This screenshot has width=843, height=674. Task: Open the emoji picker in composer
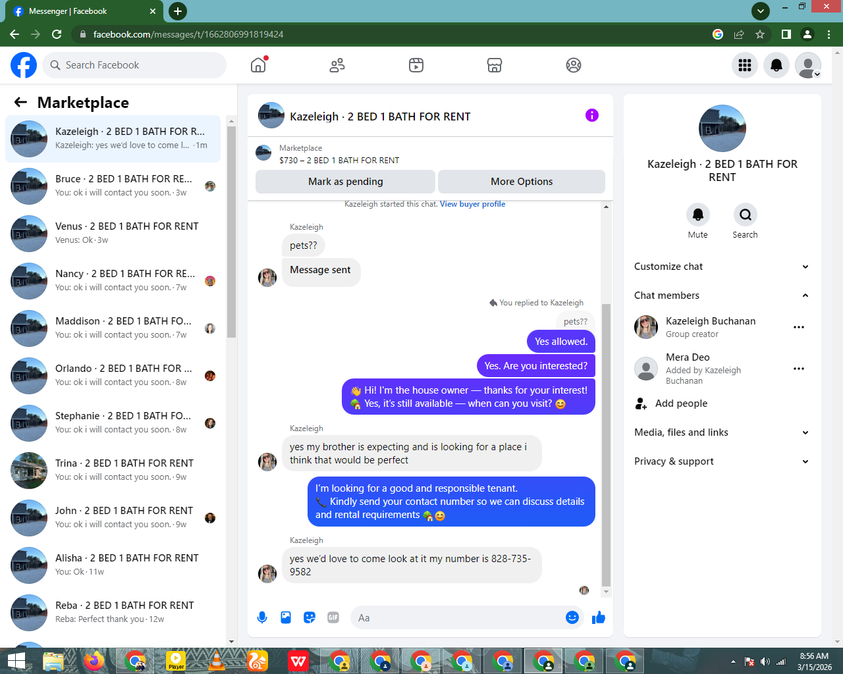pyautogui.click(x=572, y=617)
